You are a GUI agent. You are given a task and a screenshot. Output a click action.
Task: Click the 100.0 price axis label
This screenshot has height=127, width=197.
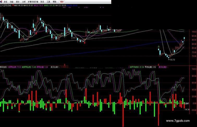(194, 32)
